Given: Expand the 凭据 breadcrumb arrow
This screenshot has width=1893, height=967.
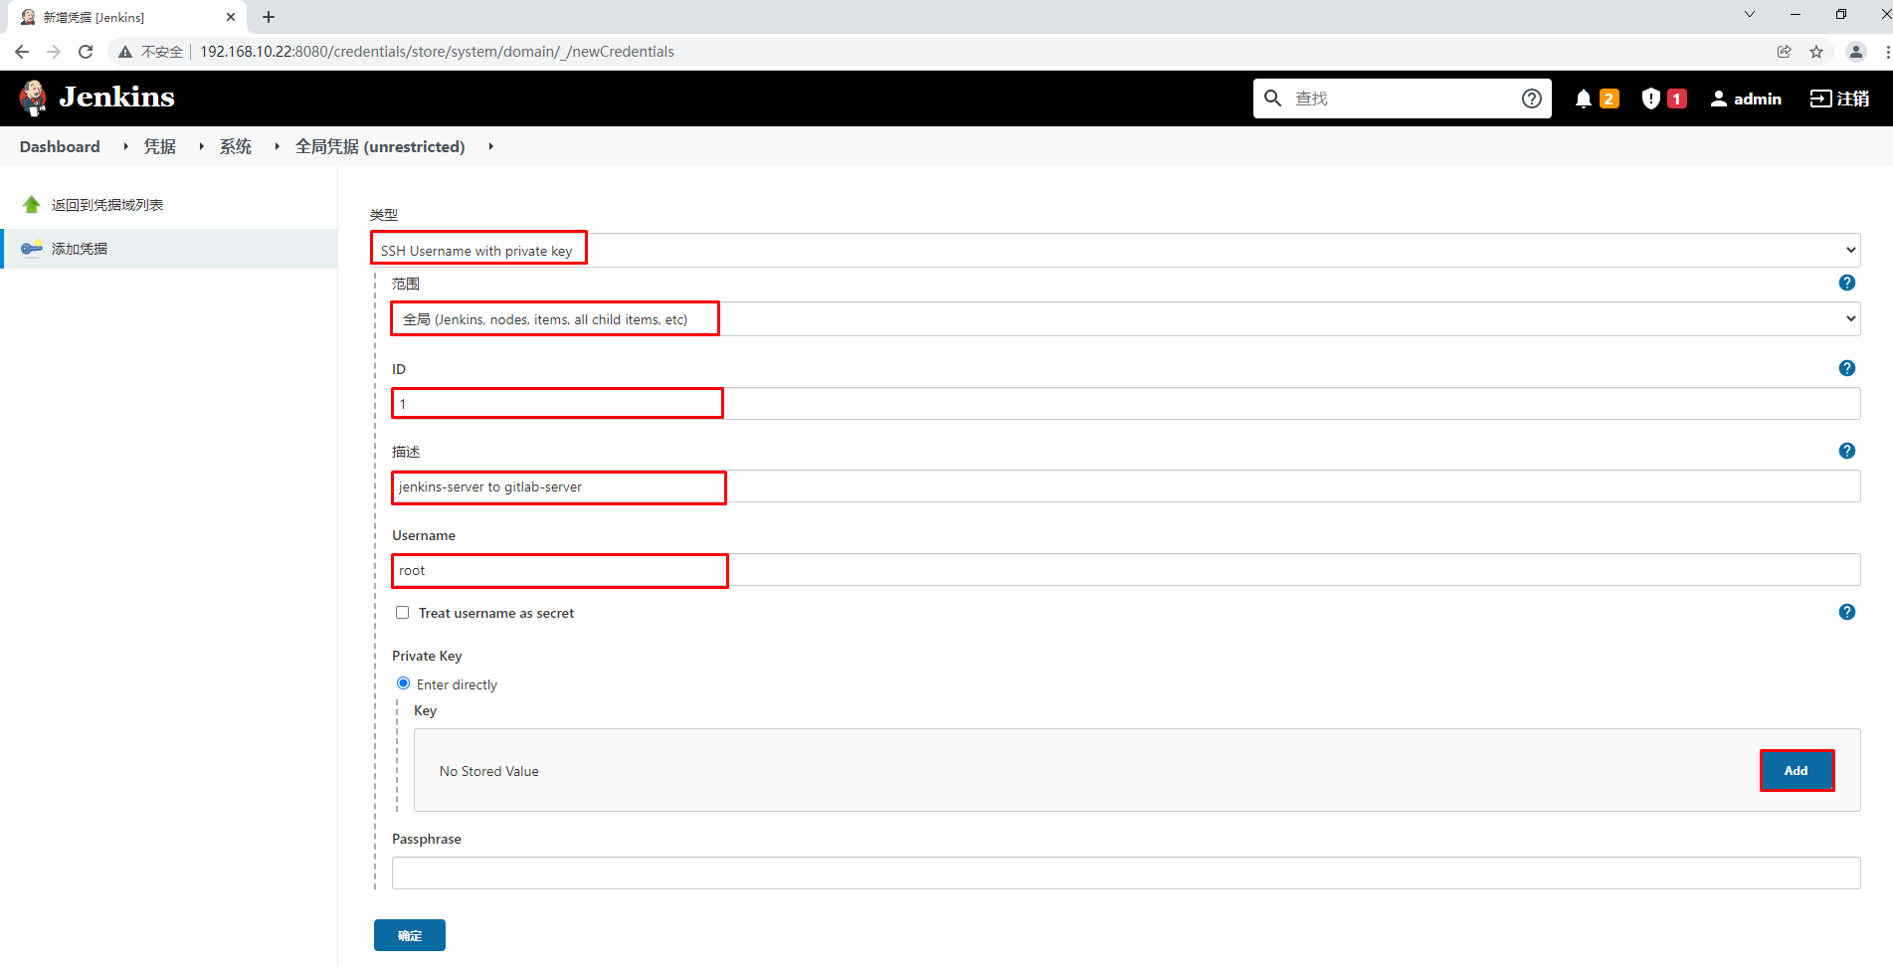Looking at the screenshot, I should [x=201, y=147].
